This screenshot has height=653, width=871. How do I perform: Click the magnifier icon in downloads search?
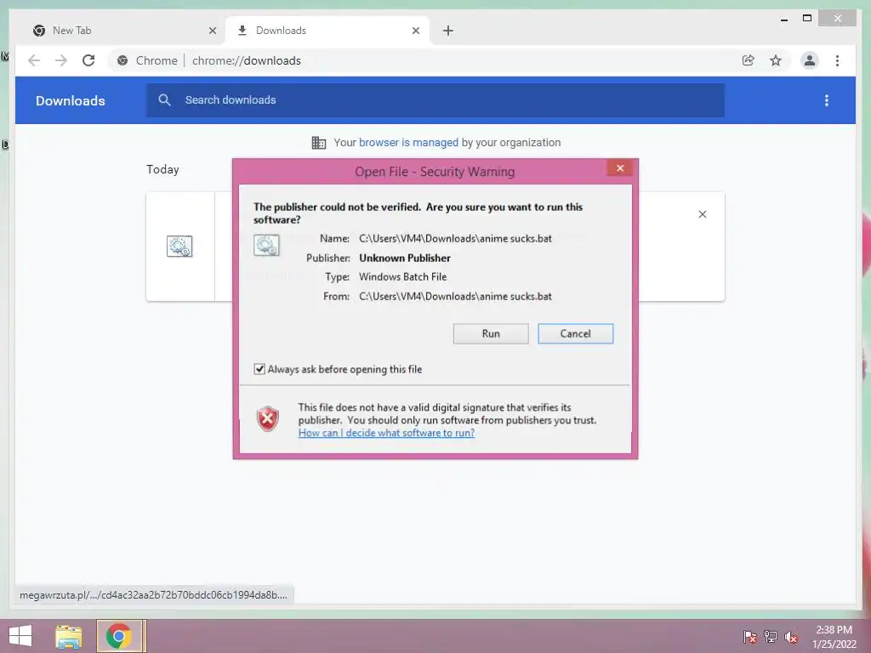164,100
